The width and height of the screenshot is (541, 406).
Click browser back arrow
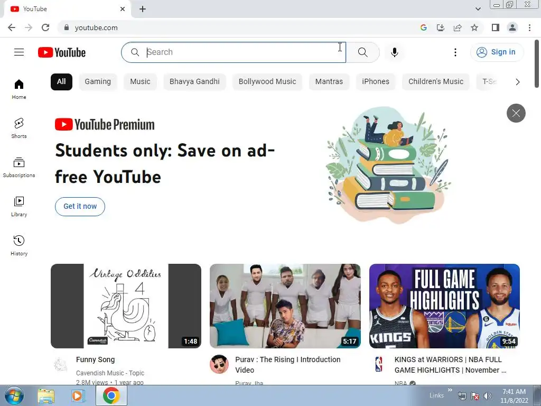click(x=12, y=27)
